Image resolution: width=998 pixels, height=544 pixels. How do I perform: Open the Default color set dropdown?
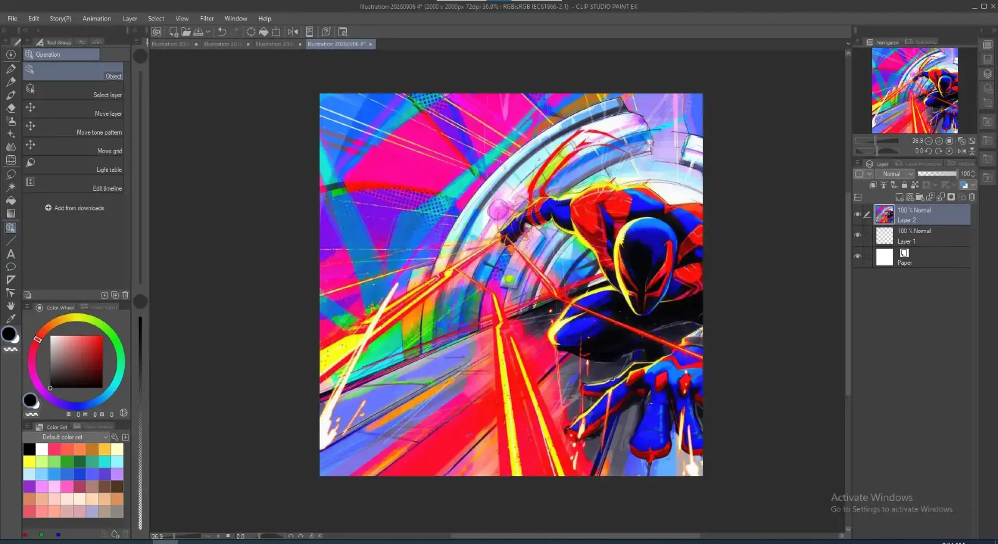(67, 437)
